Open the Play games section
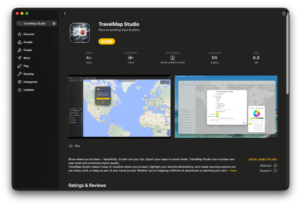This screenshot has width=301, height=206. [x=26, y=66]
